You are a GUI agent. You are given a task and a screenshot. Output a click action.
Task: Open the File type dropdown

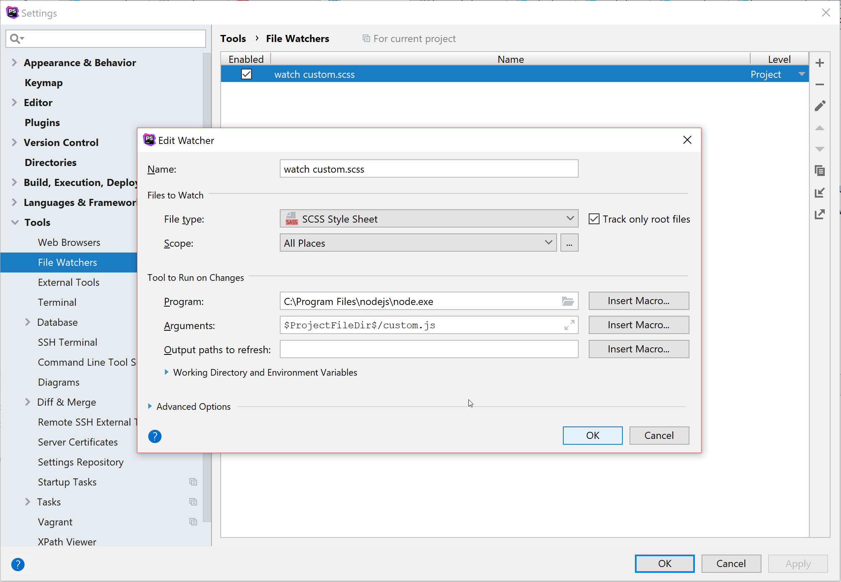429,219
